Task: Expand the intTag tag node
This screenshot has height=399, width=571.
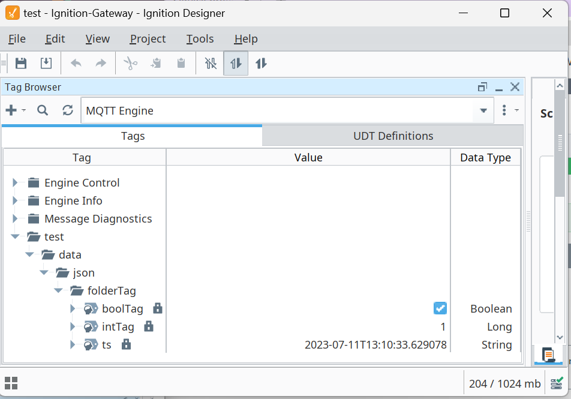Action: (72, 326)
